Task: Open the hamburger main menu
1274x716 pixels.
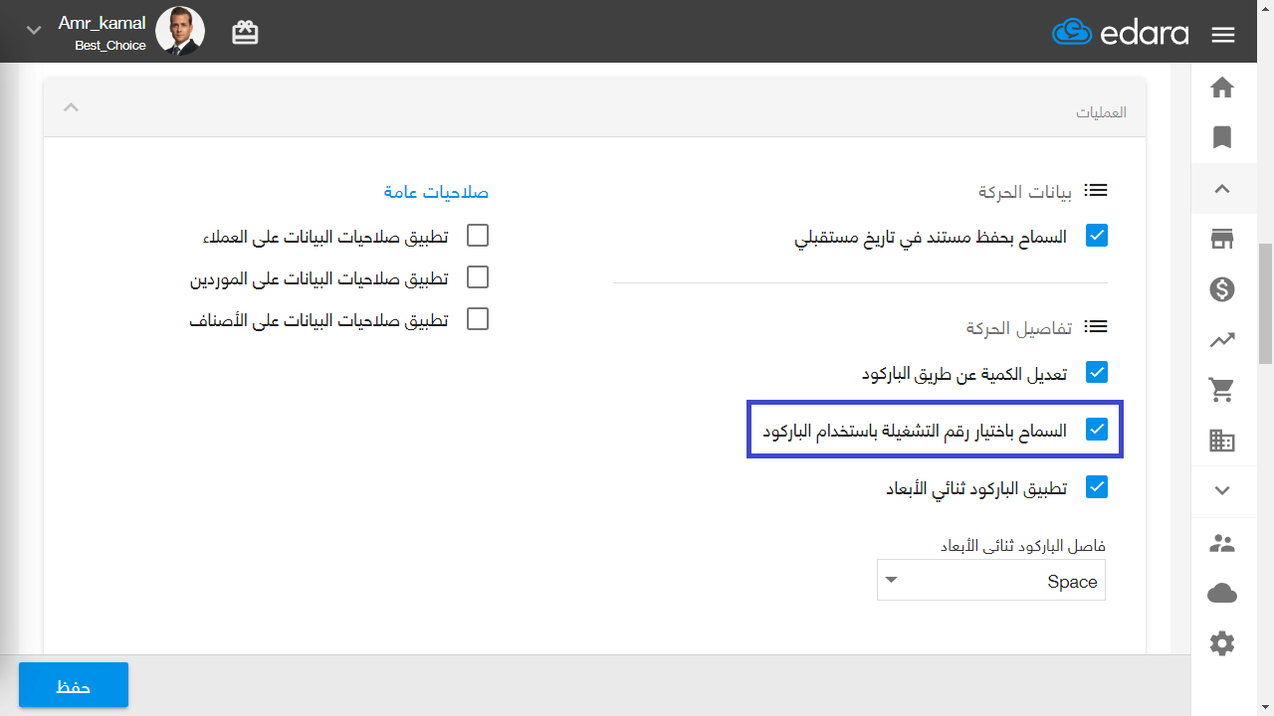Action: [1223, 35]
